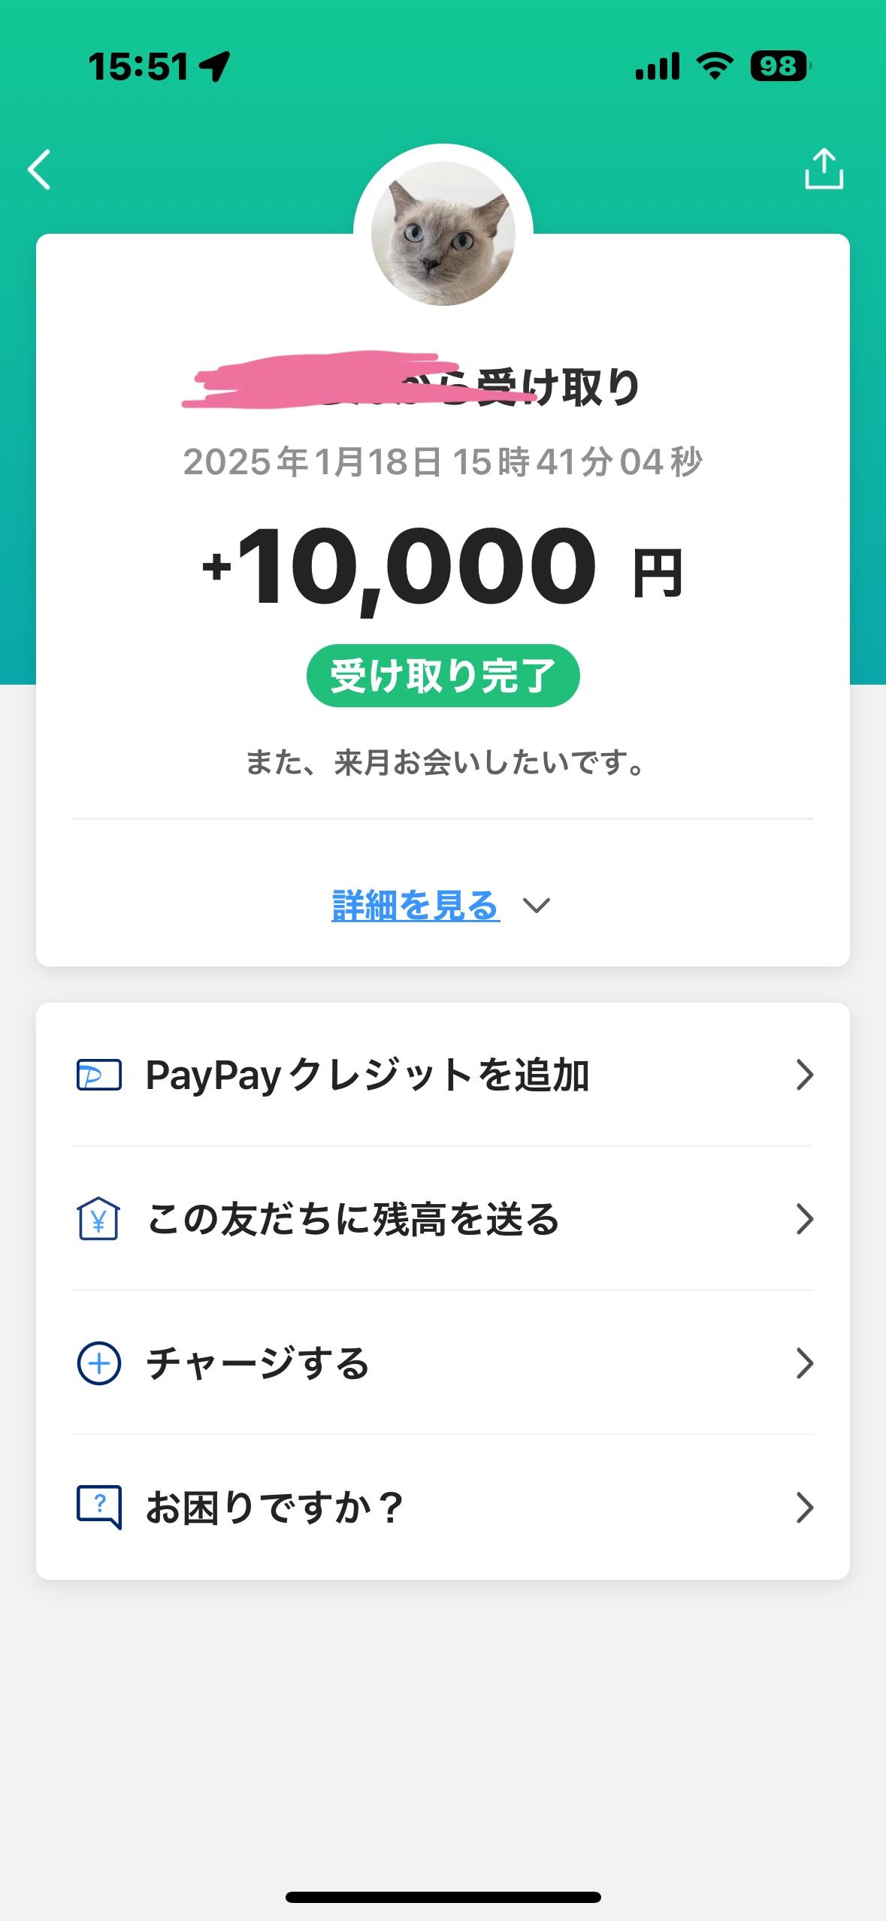Tap the chevron beside チャージする
The image size is (886, 1921).
805,1363
